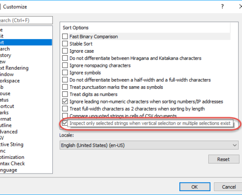
Task: Click the Reset button
Action: click(x=223, y=159)
